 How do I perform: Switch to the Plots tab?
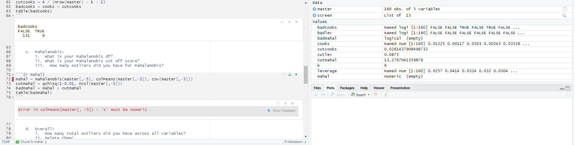(x=330, y=88)
